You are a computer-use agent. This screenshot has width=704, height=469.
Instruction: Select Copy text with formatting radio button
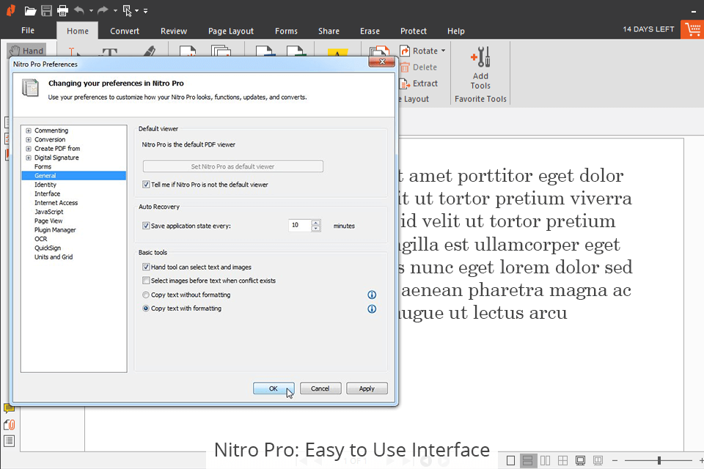point(146,309)
